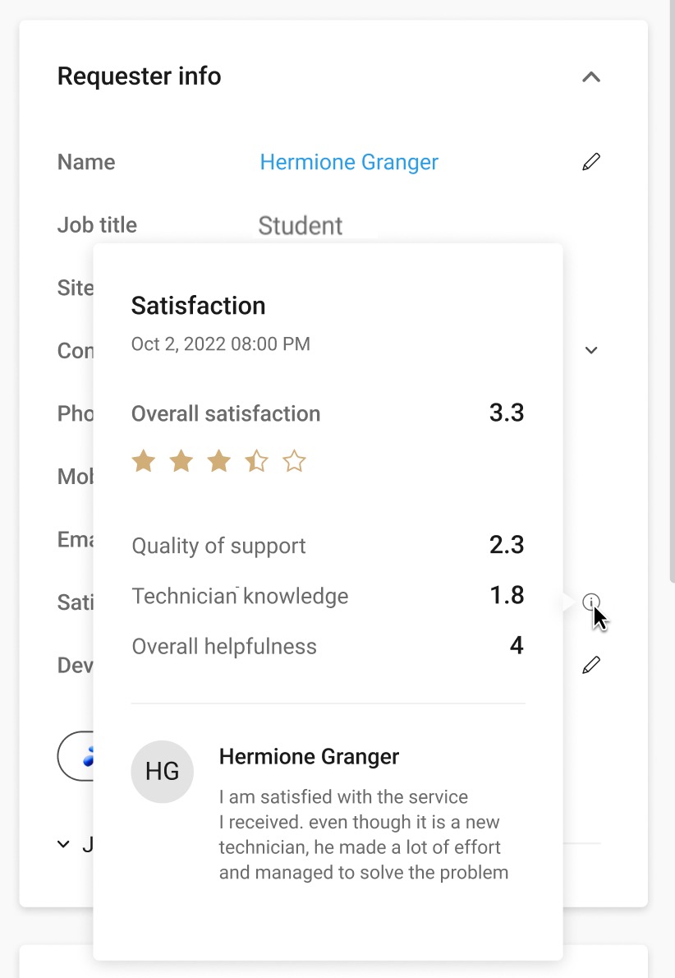Click the Hermione Granger reviewer name

[309, 757]
